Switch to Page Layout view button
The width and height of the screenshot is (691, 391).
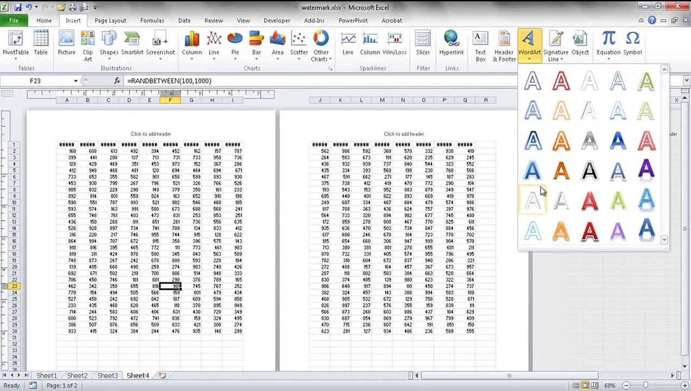(x=585, y=386)
